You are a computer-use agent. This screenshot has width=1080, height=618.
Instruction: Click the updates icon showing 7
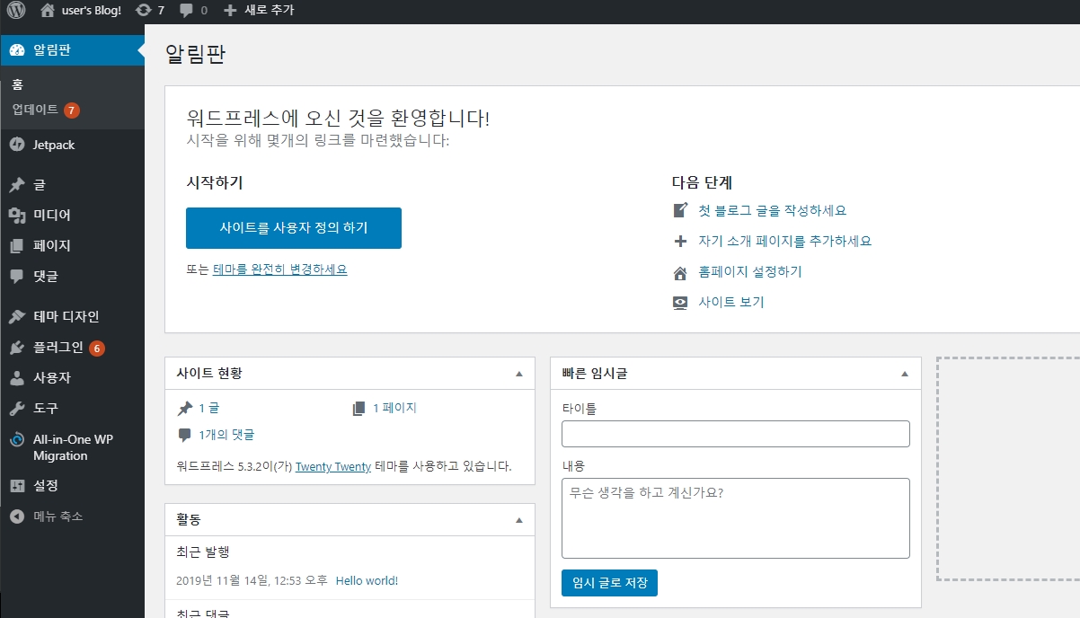144,10
